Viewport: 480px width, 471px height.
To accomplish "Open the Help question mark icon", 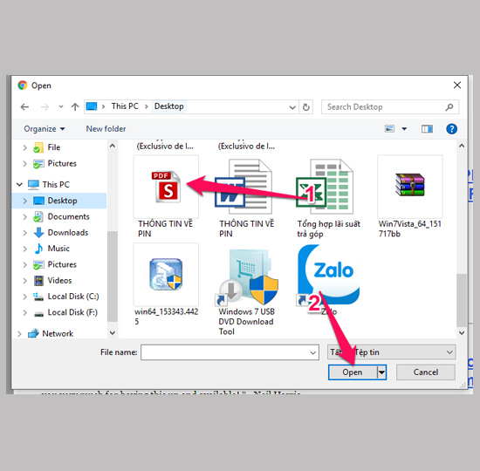I will point(451,129).
